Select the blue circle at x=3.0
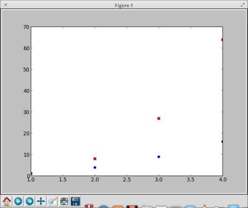Screen dimensions: 248x208 click(x=159, y=157)
